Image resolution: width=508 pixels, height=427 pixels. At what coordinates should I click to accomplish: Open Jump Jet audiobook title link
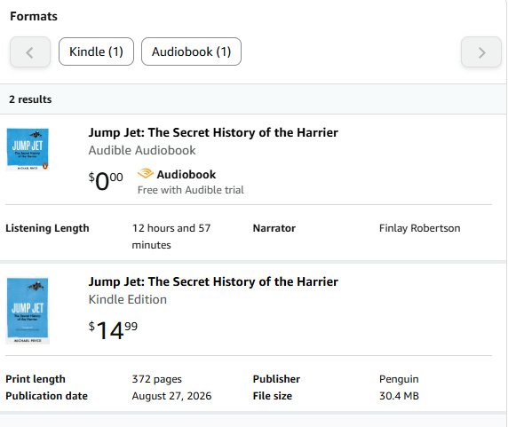pos(213,133)
